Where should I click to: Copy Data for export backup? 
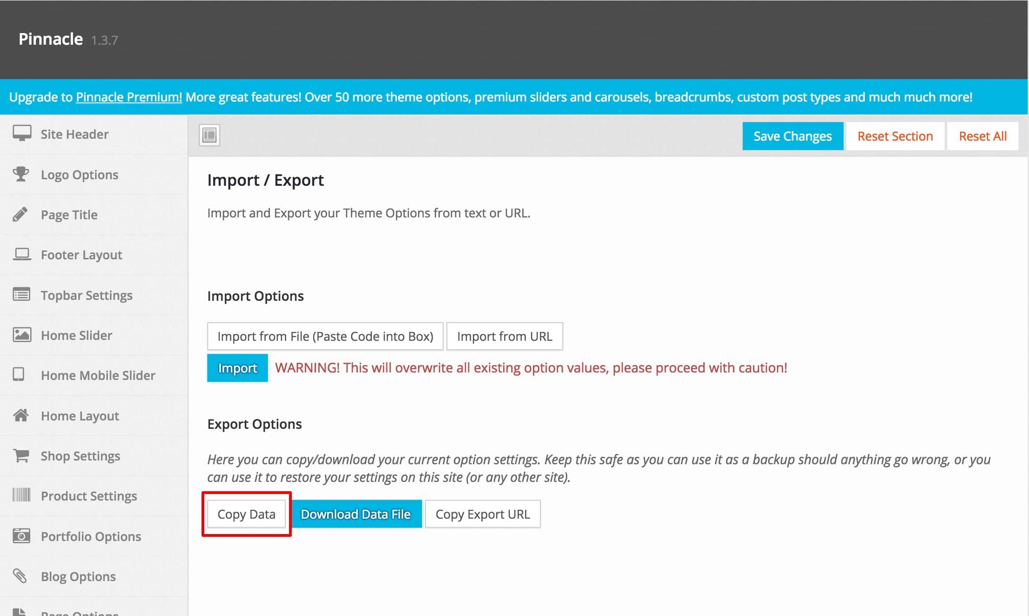click(x=246, y=514)
